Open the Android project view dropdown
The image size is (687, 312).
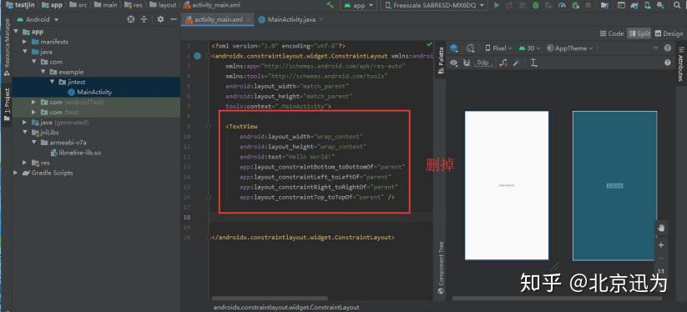pos(38,20)
